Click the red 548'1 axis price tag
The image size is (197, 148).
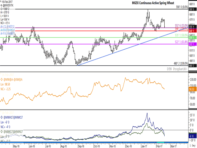tap(192, 31)
